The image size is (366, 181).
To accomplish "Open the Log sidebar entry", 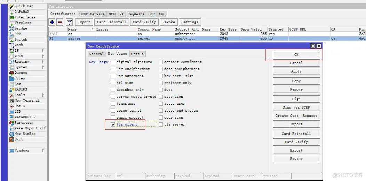I will (x=17, y=84).
